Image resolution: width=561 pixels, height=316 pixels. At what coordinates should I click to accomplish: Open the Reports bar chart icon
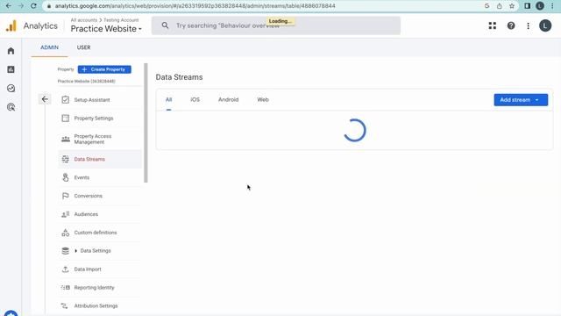coord(11,69)
